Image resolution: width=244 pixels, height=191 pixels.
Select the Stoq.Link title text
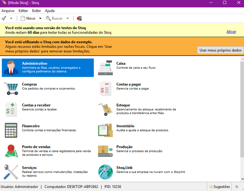[x=124, y=168]
